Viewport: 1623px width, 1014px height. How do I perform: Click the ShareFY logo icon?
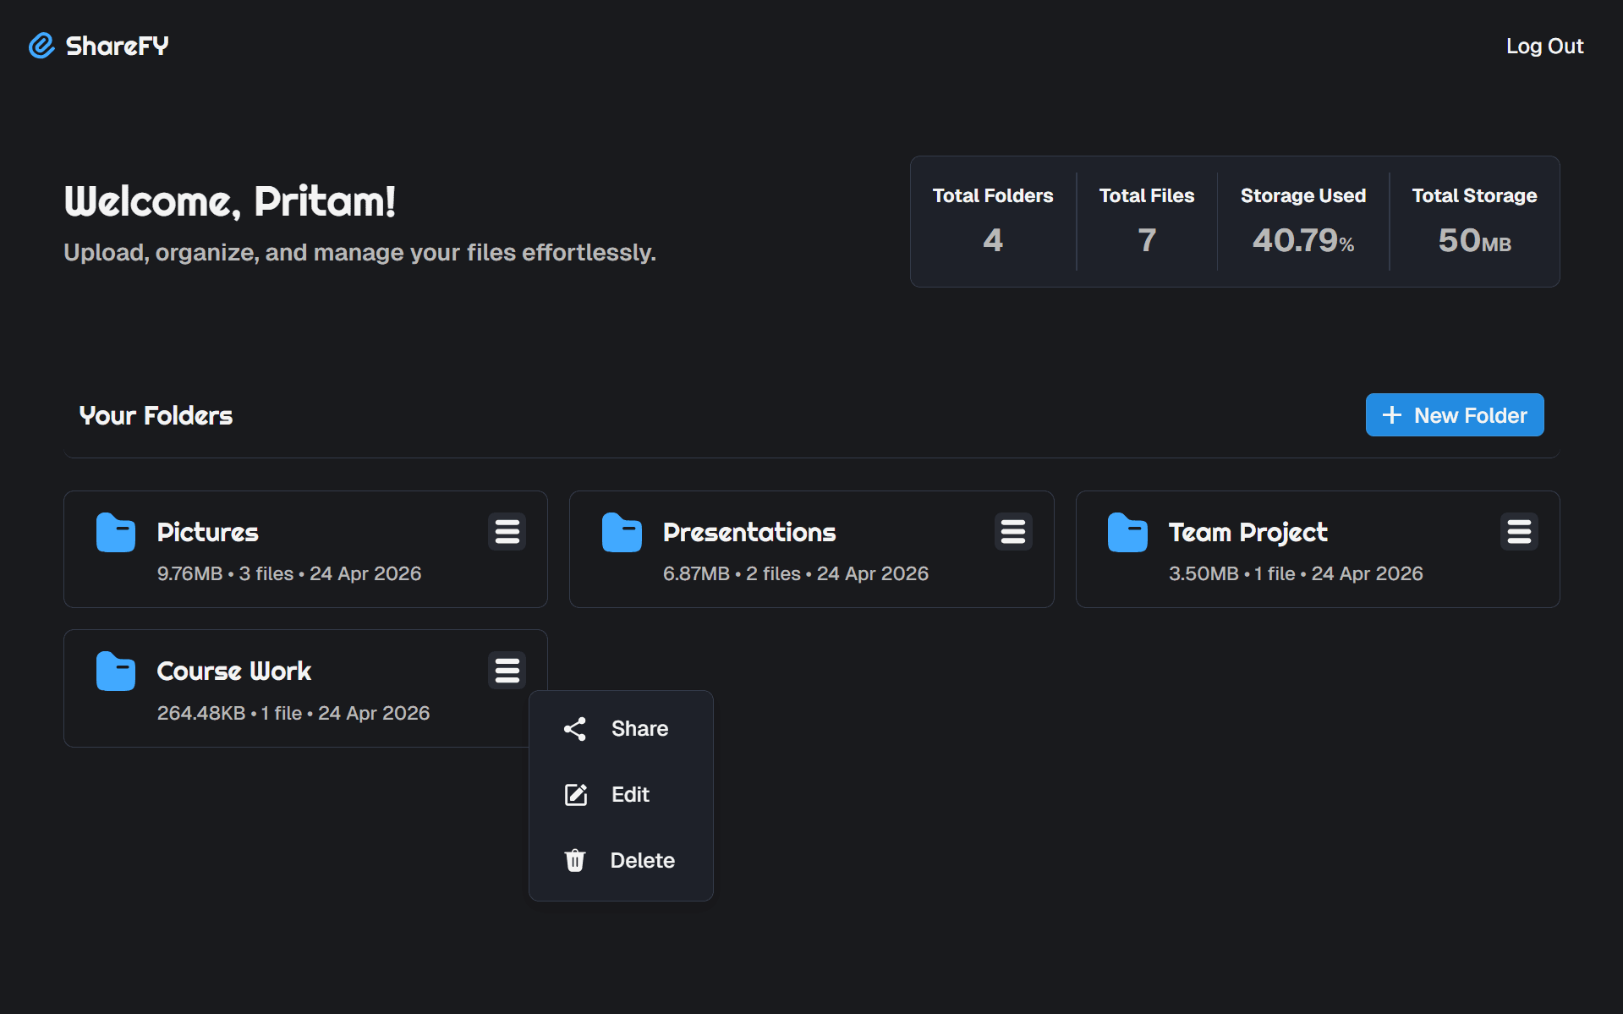(41, 46)
